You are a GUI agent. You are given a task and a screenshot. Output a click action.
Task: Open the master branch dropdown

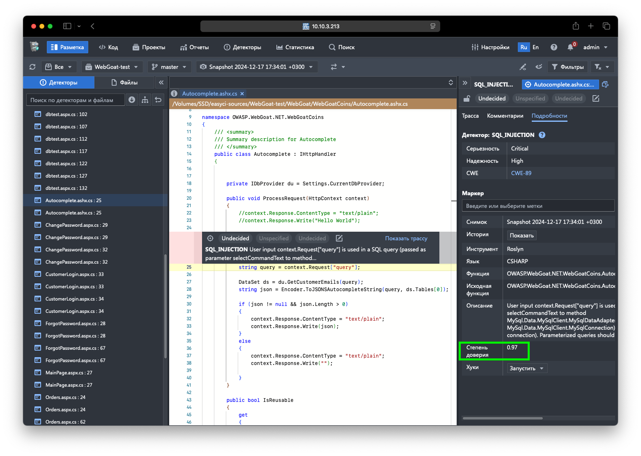(x=169, y=67)
